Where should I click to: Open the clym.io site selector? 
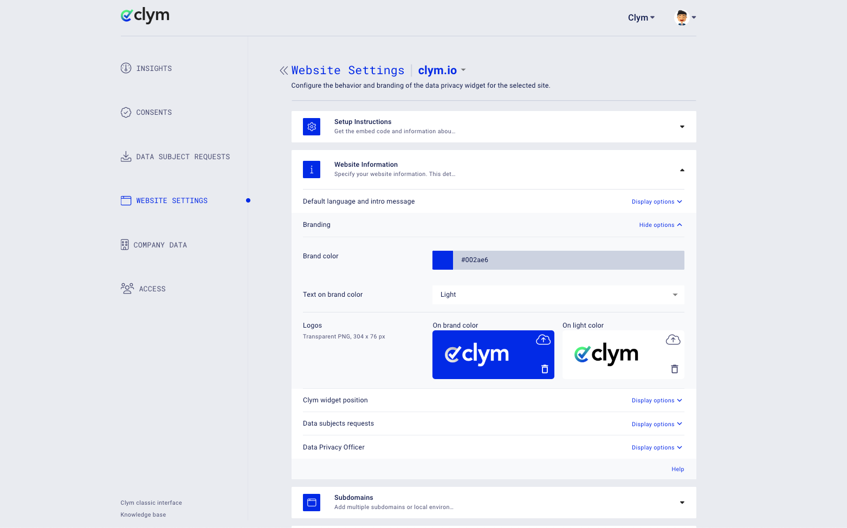[x=442, y=70]
